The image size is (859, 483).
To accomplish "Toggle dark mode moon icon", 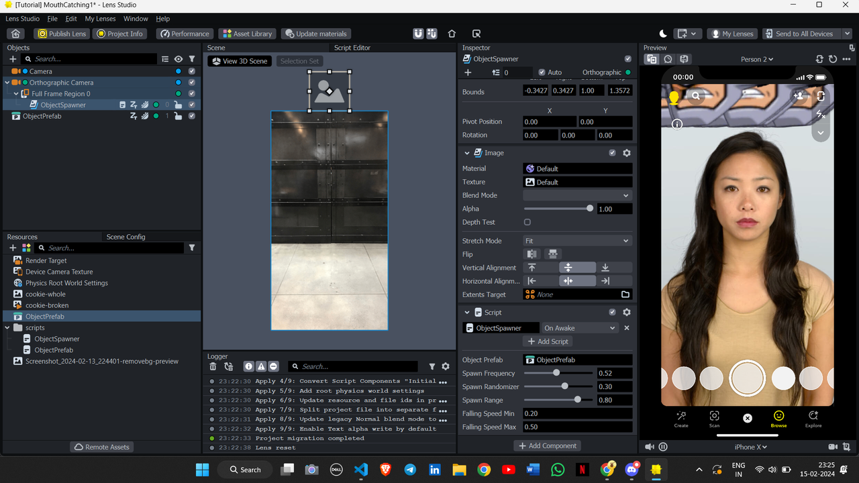I will click(x=664, y=34).
